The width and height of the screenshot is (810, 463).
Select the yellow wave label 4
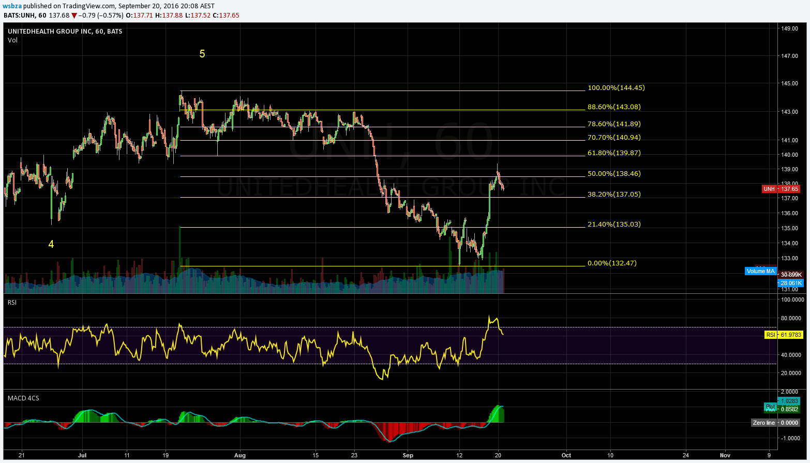coord(51,244)
